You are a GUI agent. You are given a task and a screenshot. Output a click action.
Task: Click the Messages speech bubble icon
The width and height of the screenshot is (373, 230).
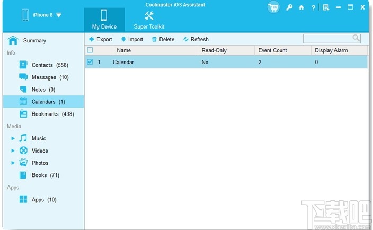pos(23,77)
